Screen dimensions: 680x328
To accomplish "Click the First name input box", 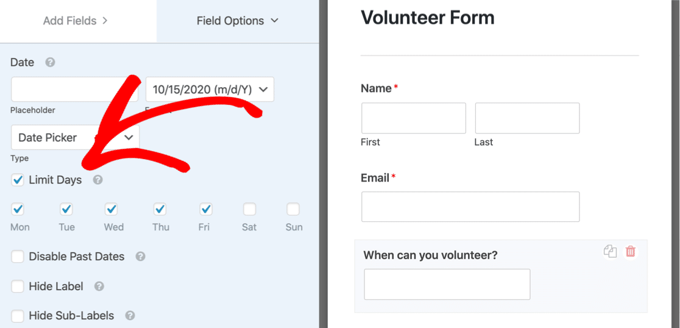I will pos(414,118).
